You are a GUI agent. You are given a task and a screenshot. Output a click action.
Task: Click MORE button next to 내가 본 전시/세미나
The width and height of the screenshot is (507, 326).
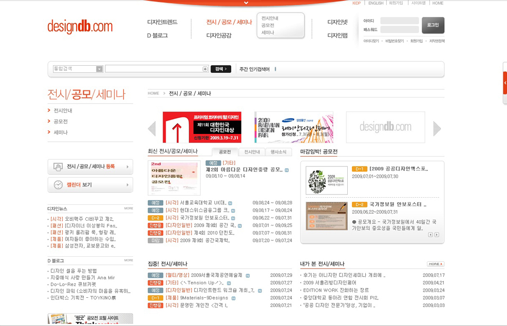click(x=435, y=264)
